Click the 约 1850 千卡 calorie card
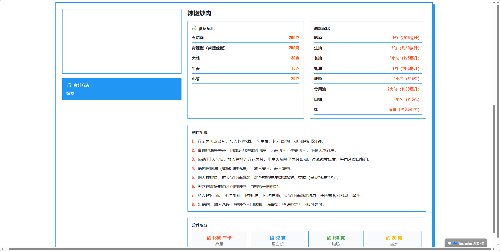 (219, 239)
